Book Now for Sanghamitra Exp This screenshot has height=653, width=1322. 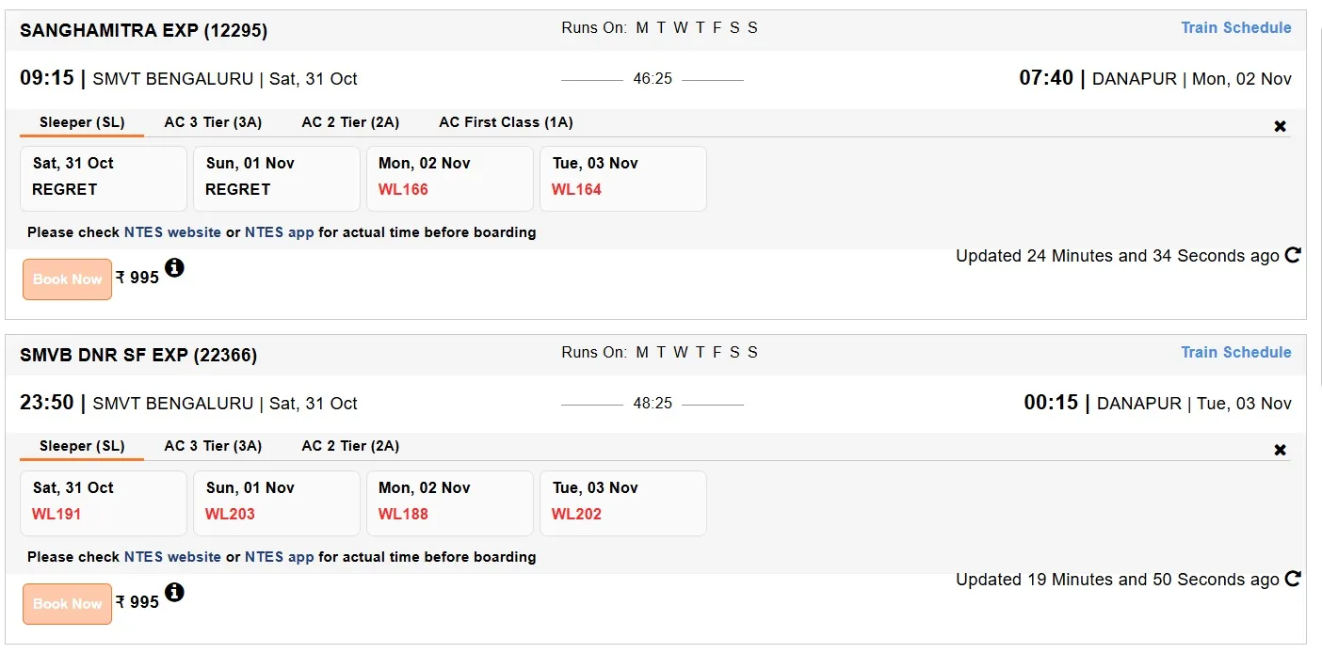click(67, 279)
